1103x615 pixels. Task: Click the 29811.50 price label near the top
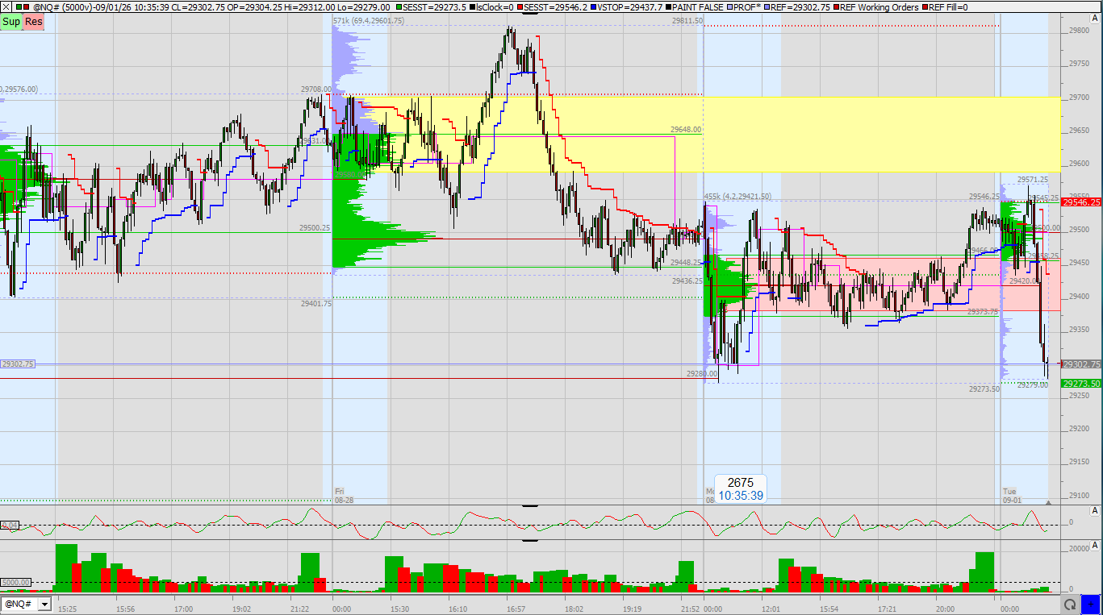pyautogui.click(x=687, y=21)
